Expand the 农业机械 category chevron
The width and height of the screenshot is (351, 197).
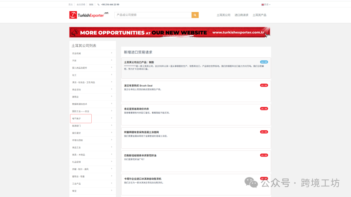point(111,53)
